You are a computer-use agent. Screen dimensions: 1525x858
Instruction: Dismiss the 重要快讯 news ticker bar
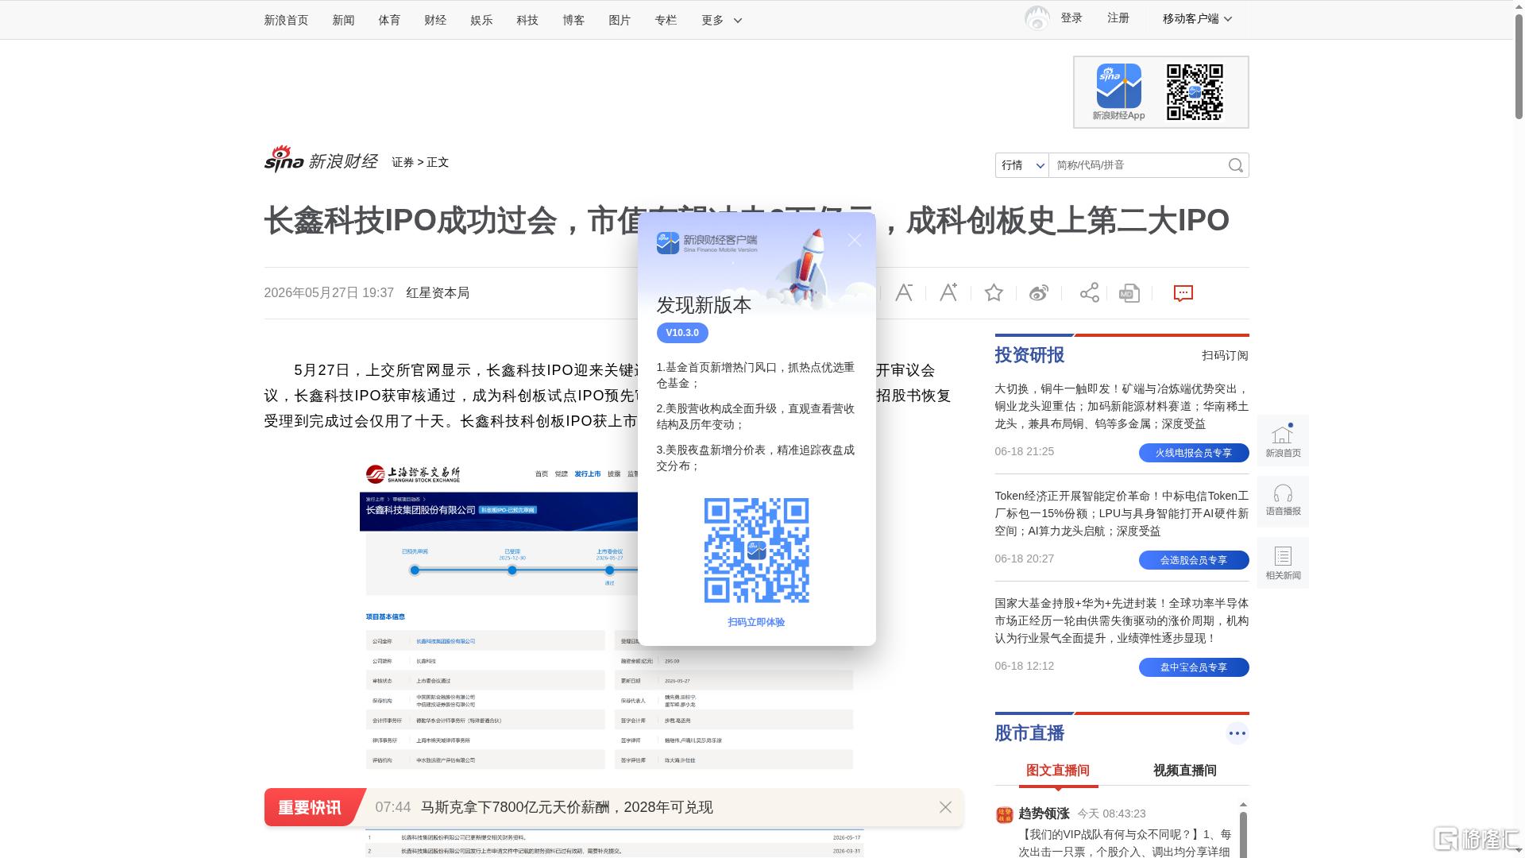(x=945, y=807)
